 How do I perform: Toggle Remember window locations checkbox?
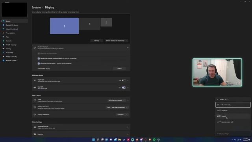pyautogui.click(x=39, y=58)
